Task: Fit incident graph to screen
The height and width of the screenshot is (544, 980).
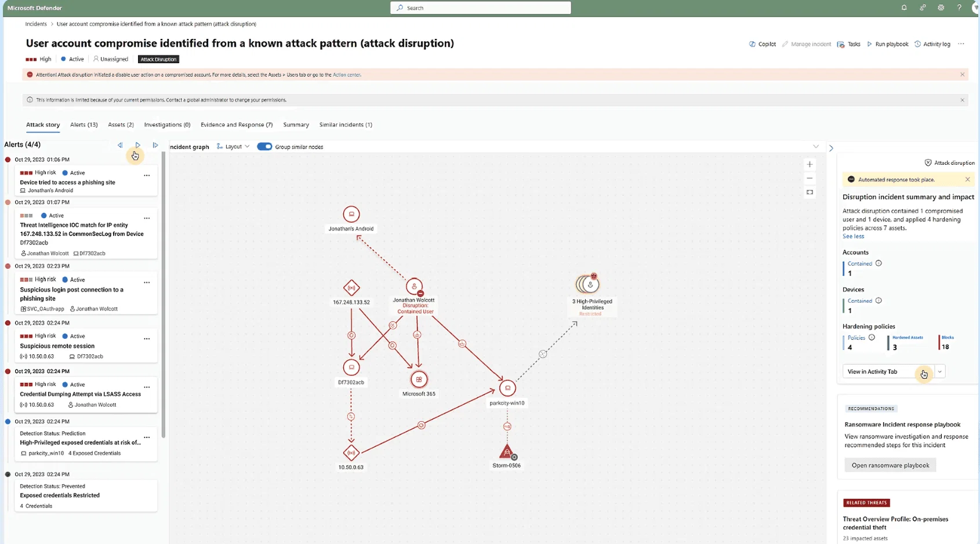Action: point(810,193)
